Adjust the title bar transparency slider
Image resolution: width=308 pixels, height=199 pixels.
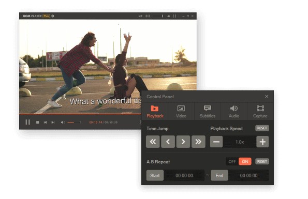pyautogui.click(x=158, y=16)
